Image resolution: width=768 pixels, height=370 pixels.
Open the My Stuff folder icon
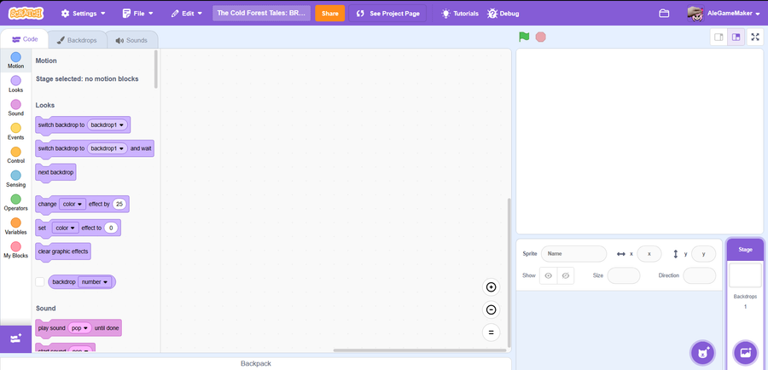(664, 14)
